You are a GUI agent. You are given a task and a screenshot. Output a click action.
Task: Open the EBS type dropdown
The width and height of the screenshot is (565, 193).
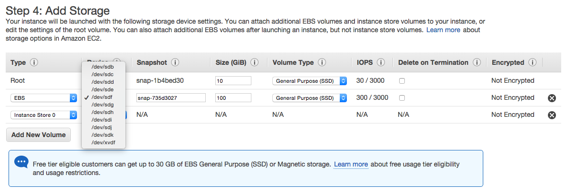tap(44, 98)
